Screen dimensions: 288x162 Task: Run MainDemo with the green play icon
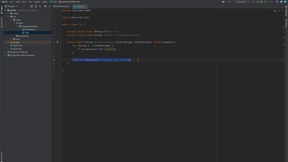pyautogui.click(x=253, y=2)
